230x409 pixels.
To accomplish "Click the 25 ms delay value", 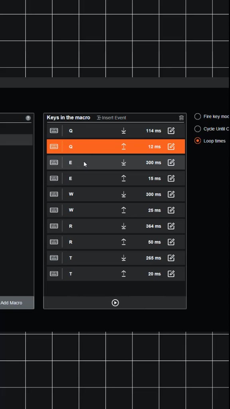I will [155, 210].
